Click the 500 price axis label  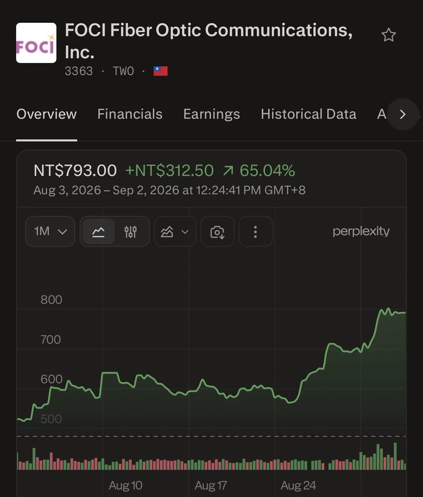[x=51, y=419]
